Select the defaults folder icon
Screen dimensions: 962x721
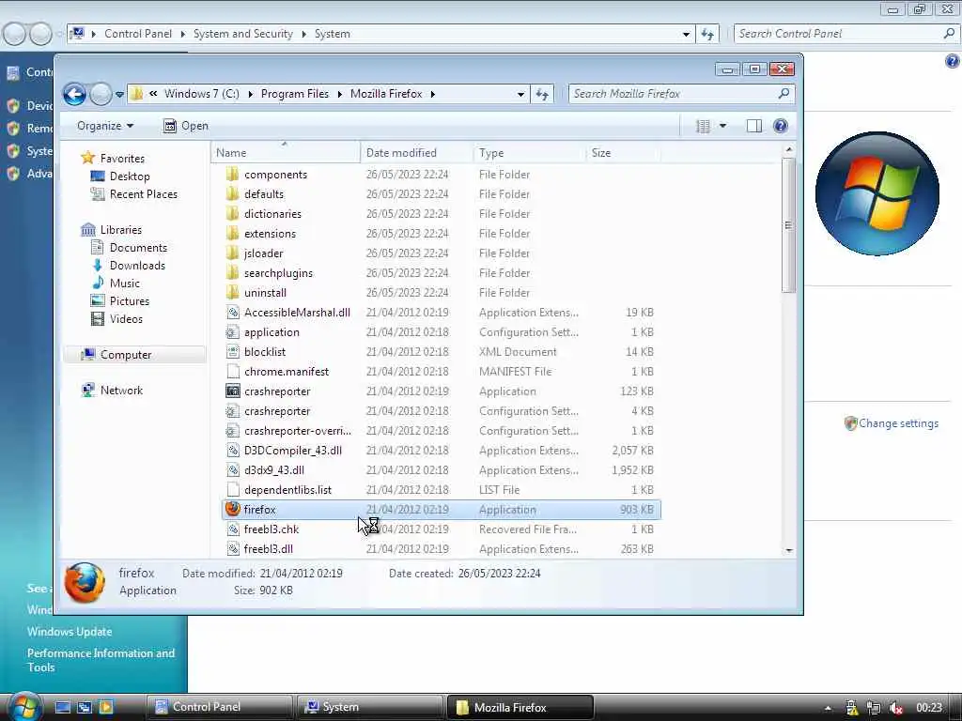point(233,193)
